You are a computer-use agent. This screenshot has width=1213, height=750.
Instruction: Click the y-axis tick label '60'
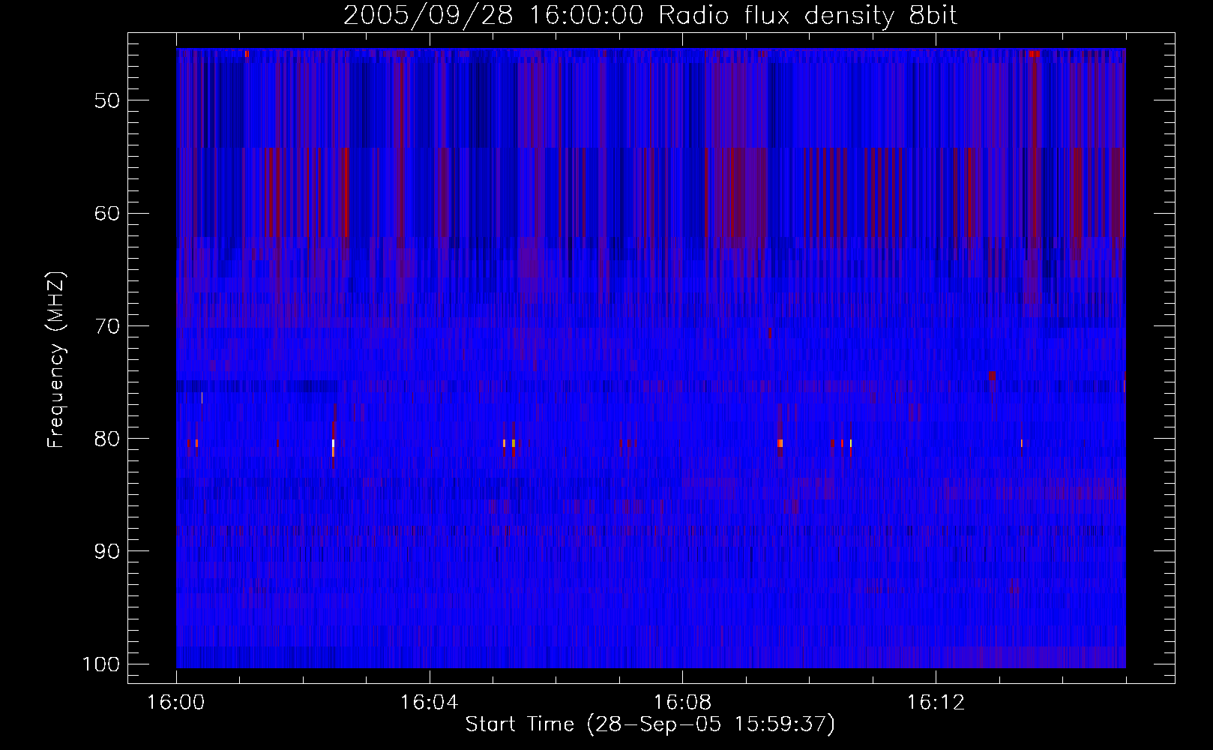tap(107, 213)
